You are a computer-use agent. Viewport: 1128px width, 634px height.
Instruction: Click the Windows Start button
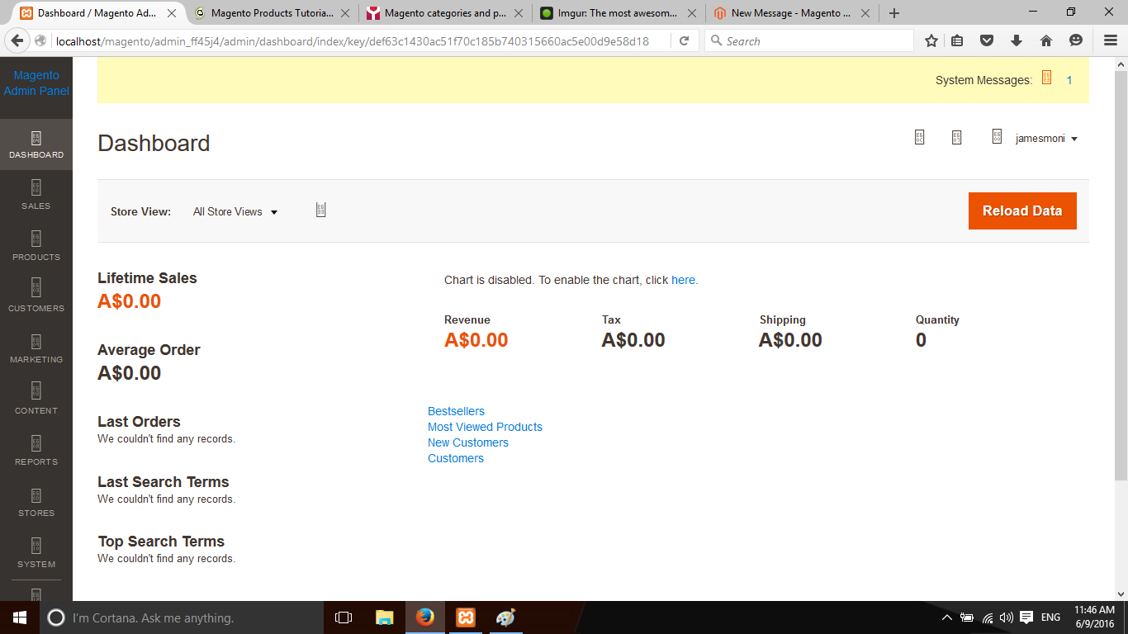click(20, 617)
